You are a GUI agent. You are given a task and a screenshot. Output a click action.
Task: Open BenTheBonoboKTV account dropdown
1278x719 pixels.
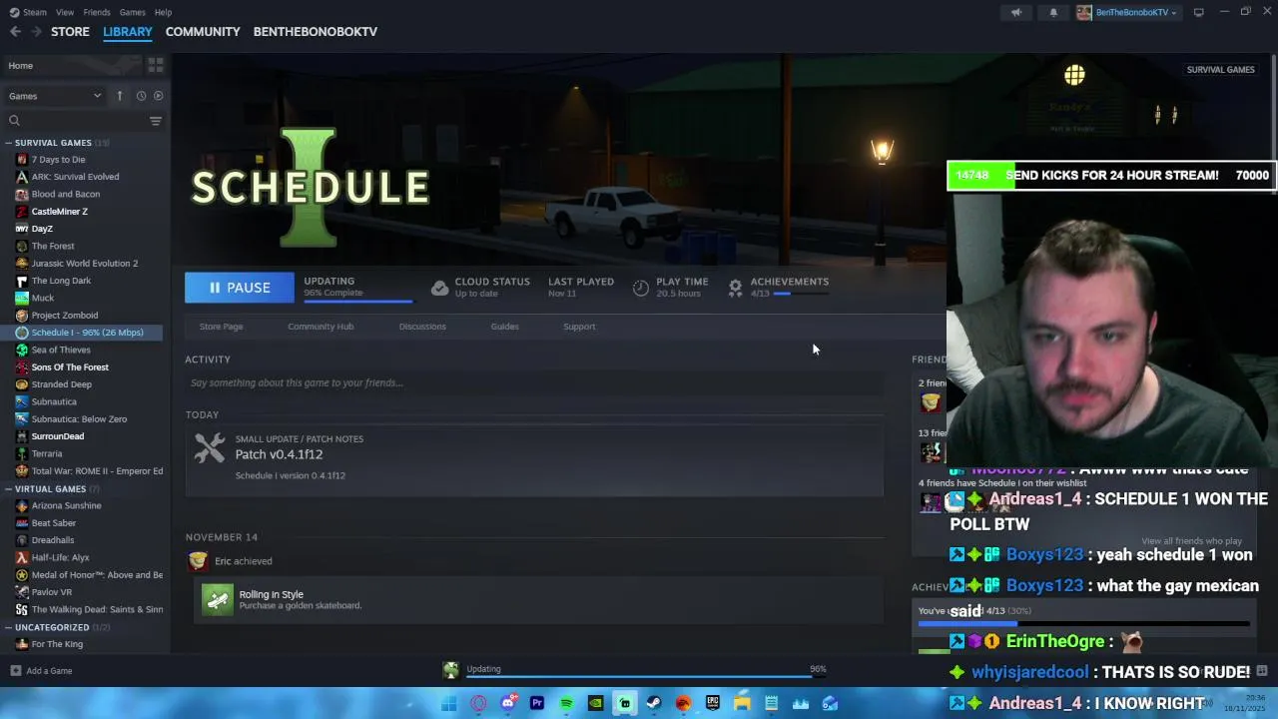(x=1127, y=12)
